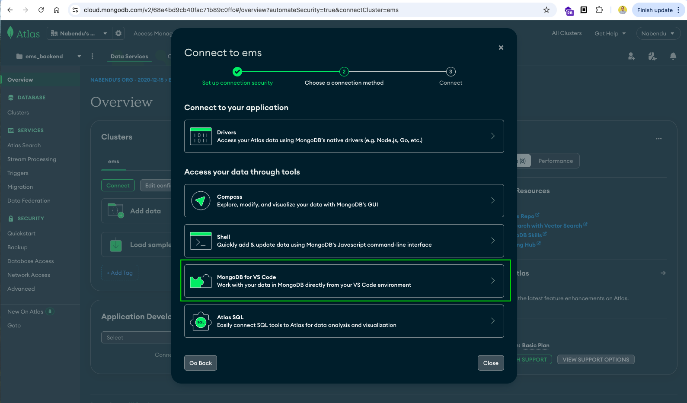
Task: Click the Drivers binary code icon
Action: click(x=201, y=136)
